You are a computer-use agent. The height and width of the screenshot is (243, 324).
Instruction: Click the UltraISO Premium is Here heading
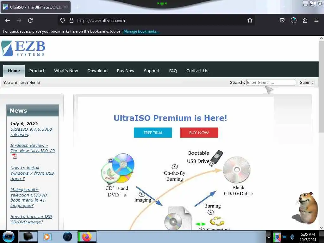point(170,118)
